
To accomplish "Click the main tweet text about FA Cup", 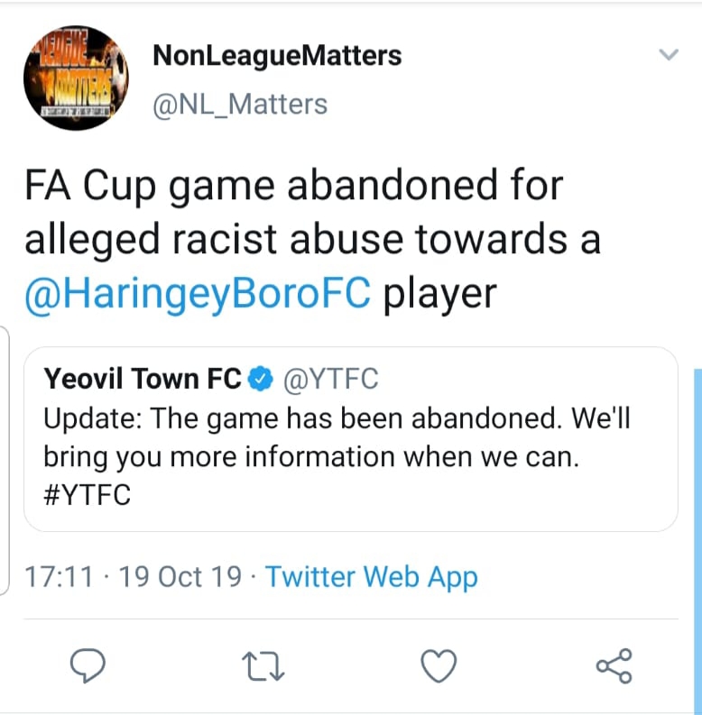I will click(x=312, y=239).
